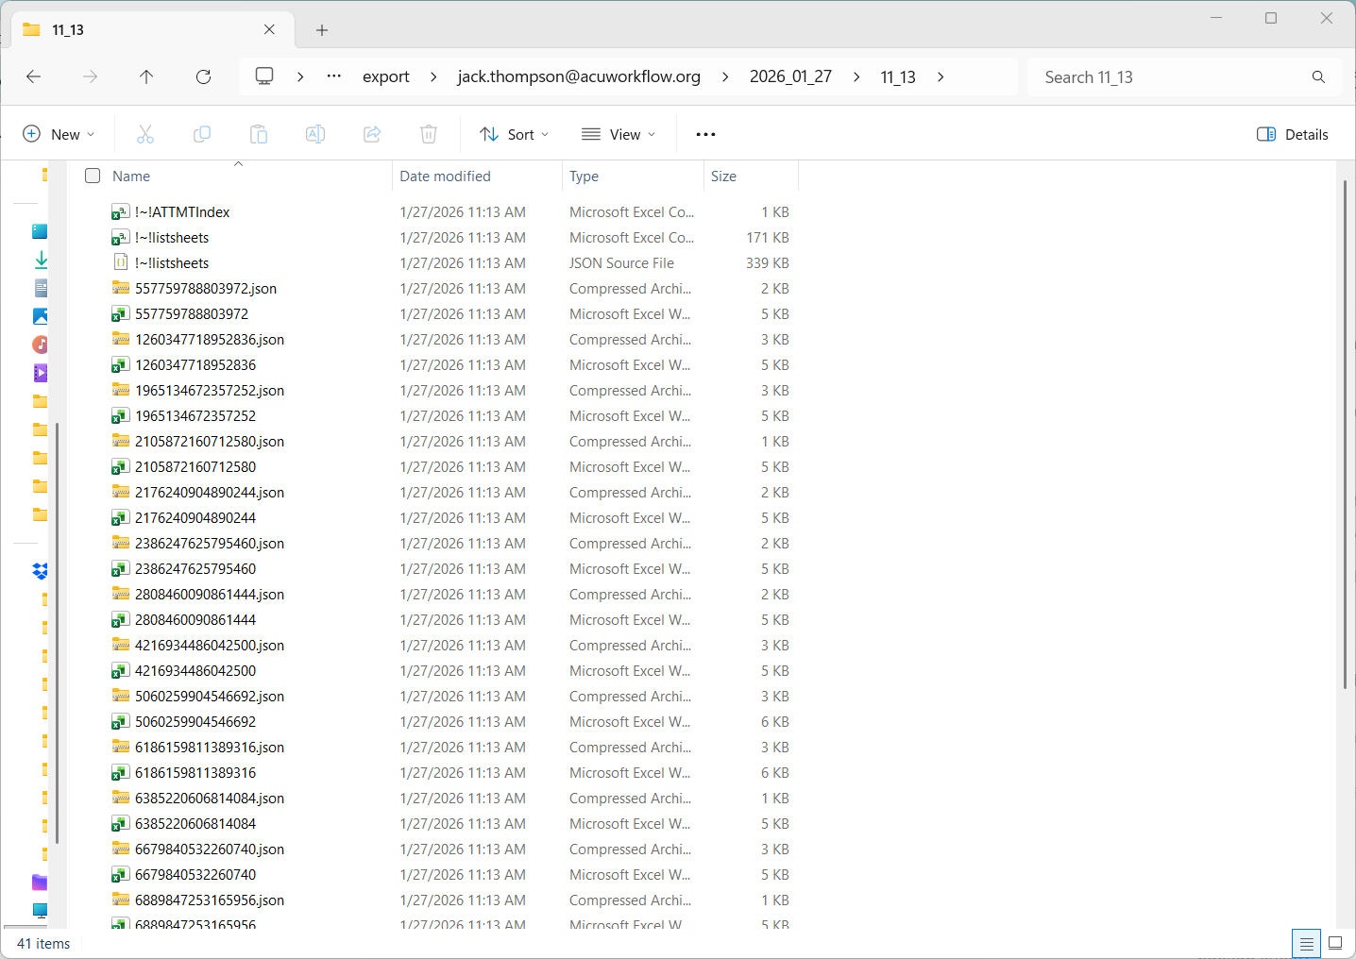Refresh the current folder view
The width and height of the screenshot is (1356, 959).
pos(203,76)
